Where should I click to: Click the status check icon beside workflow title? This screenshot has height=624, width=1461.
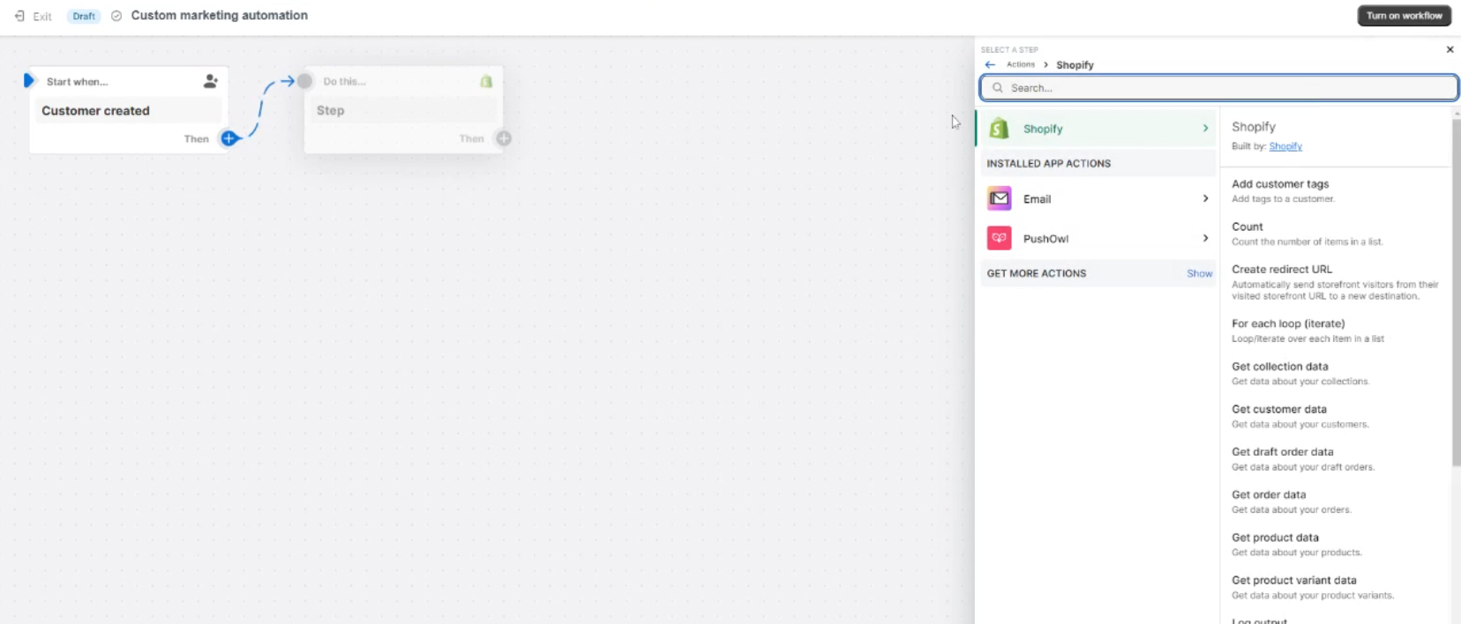116,16
